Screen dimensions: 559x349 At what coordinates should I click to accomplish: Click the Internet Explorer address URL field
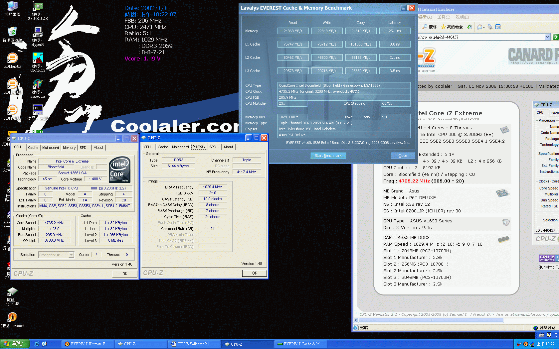(481, 37)
